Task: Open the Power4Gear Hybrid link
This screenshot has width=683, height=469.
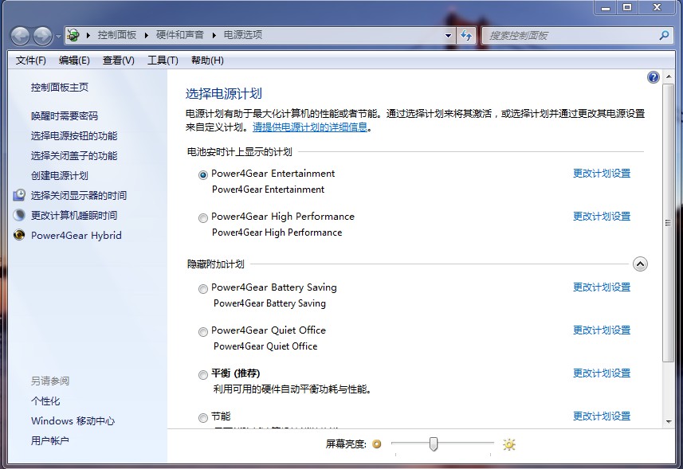Action: coord(77,236)
